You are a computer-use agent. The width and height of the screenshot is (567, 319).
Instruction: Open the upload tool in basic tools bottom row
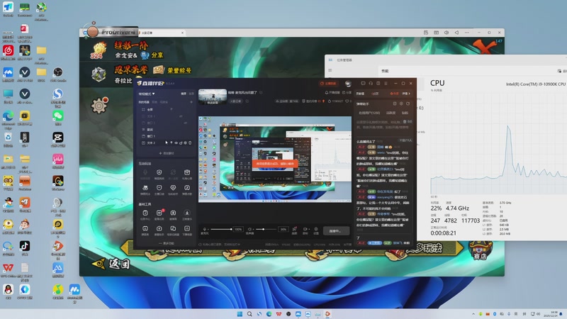[x=159, y=230]
